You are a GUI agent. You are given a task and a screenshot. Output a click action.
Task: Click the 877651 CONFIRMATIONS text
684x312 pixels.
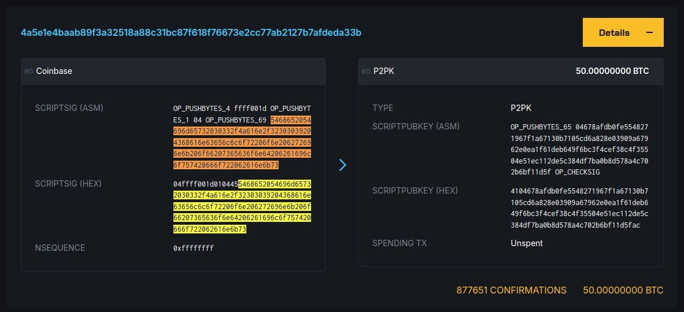tap(511, 290)
